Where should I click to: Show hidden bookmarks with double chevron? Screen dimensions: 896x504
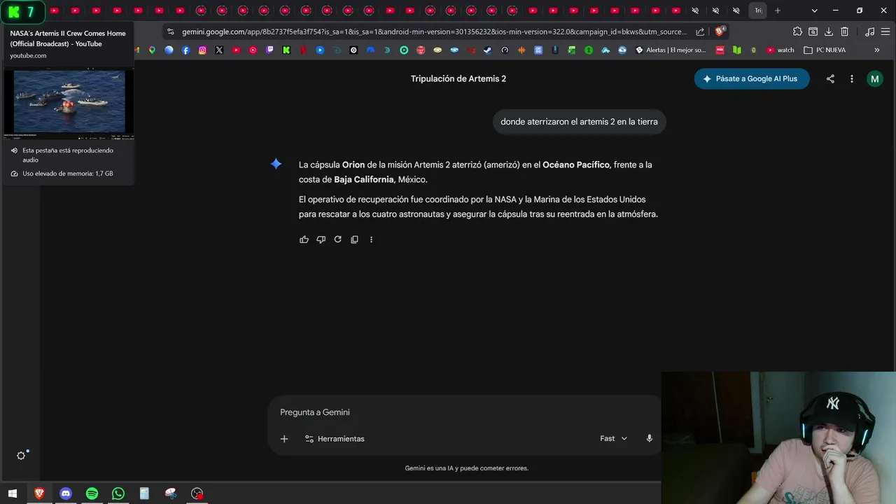click(x=877, y=50)
